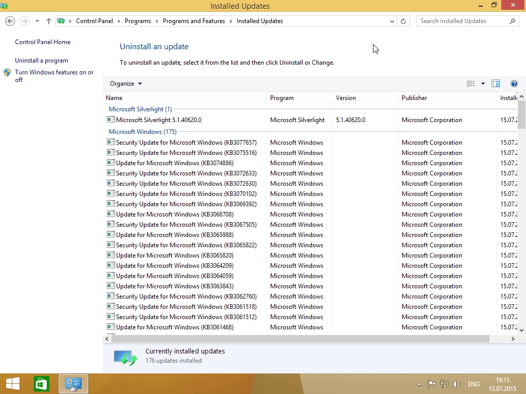This screenshot has width=526, height=394.
Task: Click the search magnifier icon
Action: tap(512, 21)
